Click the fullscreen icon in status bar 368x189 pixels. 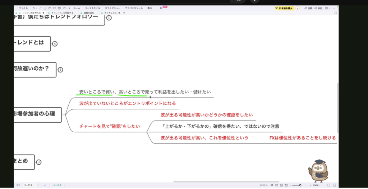coord(329,185)
